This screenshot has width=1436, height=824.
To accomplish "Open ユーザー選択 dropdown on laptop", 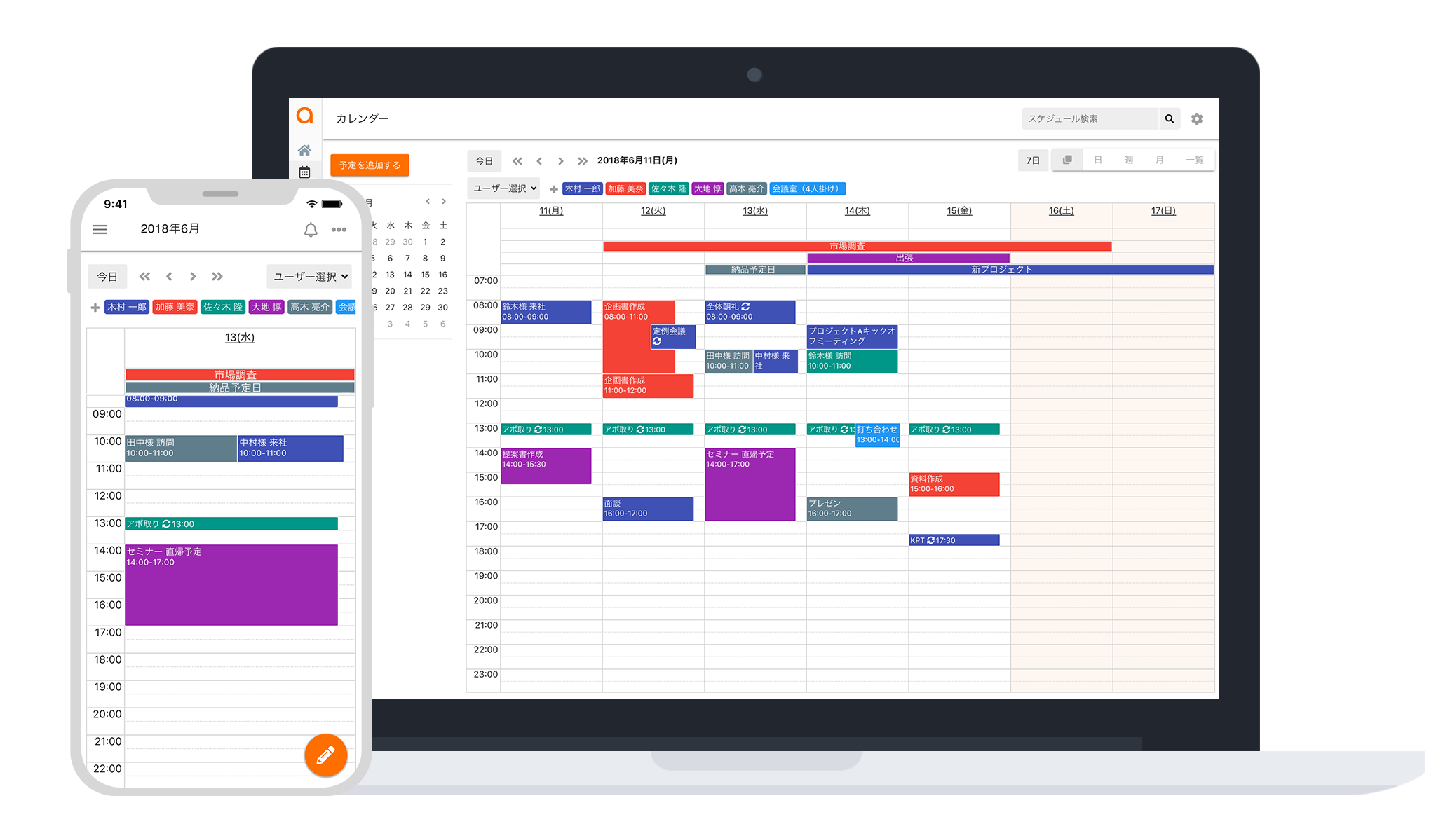I will [505, 188].
